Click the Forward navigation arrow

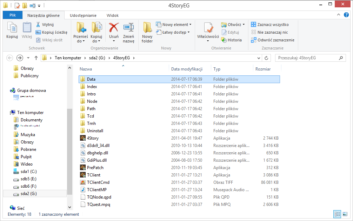tap(20, 58)
